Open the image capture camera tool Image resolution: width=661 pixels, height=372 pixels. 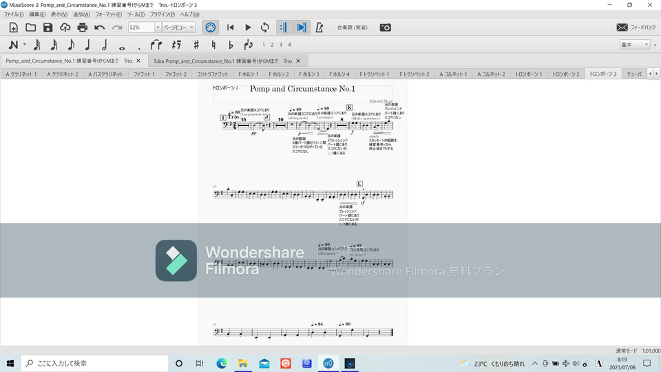click(x=386, y=28)
